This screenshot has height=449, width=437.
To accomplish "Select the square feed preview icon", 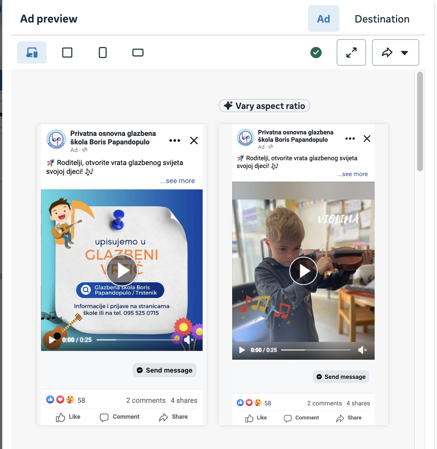I will pos(67,52).
